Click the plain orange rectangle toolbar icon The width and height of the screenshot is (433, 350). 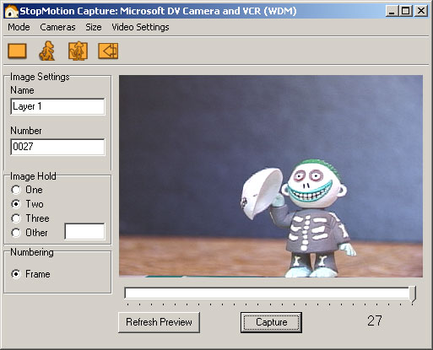(x=17, y=51)
